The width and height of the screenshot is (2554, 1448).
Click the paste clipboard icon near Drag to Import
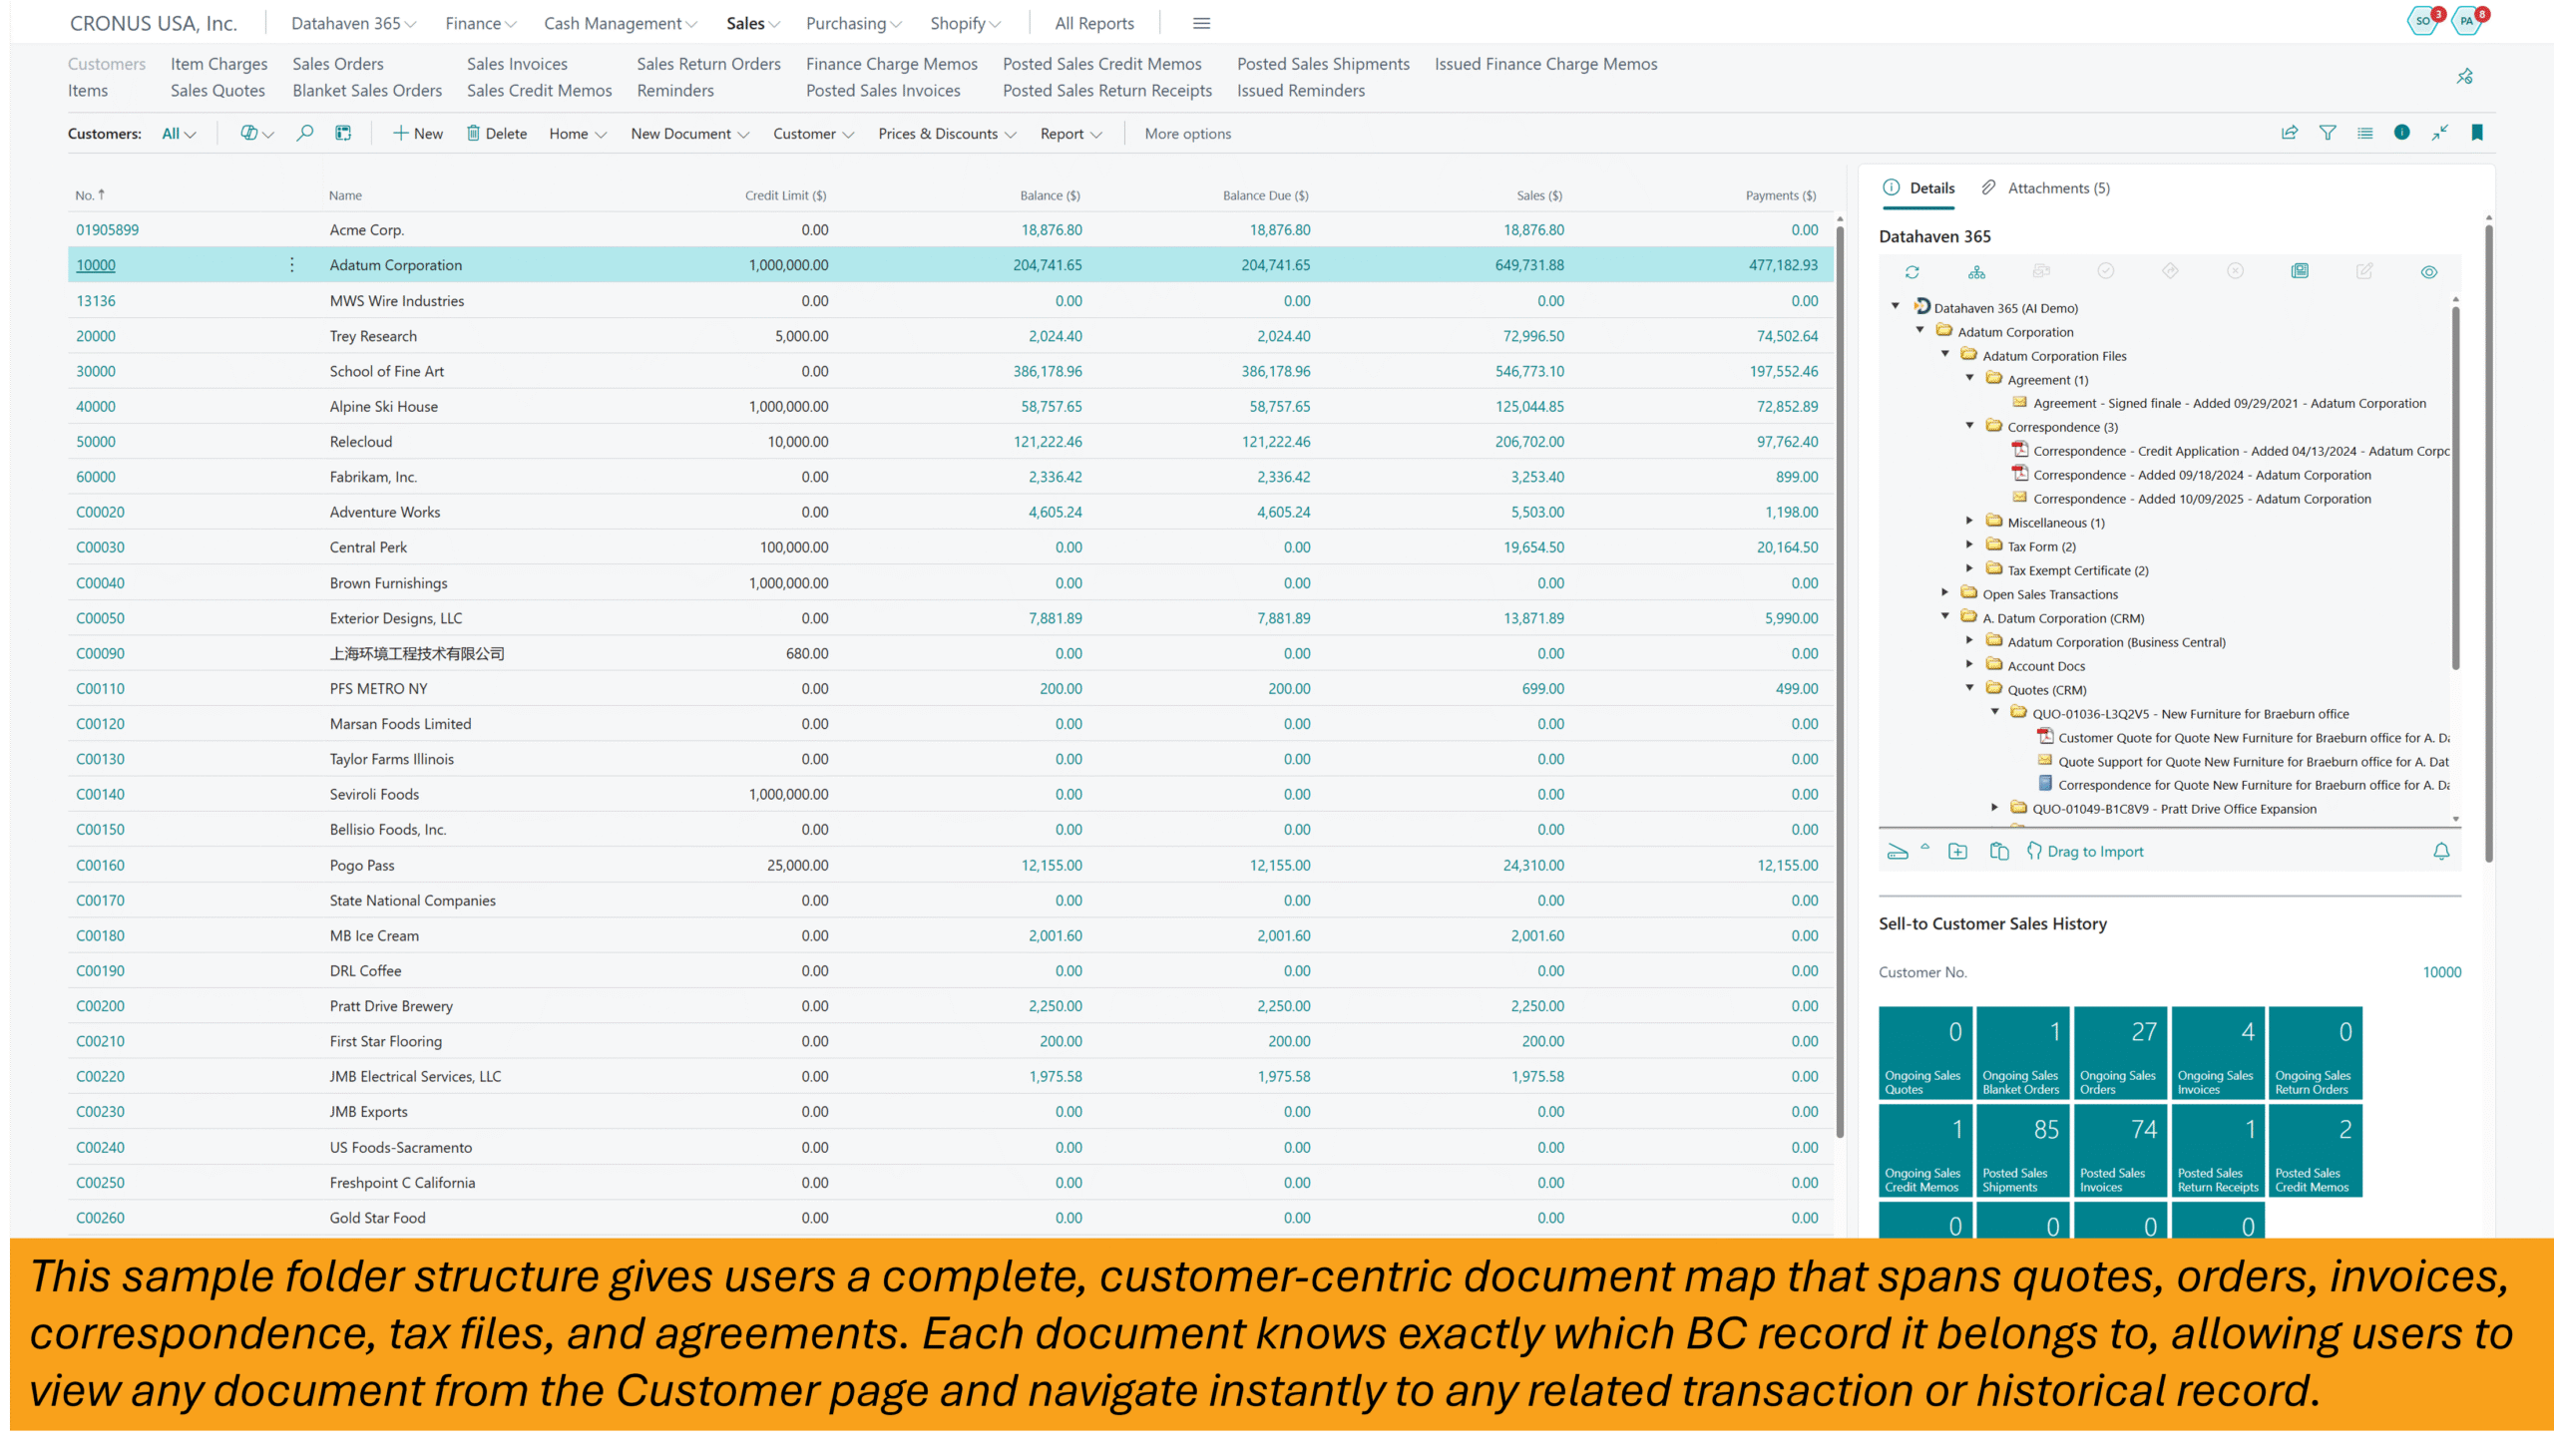[1998, 852]
